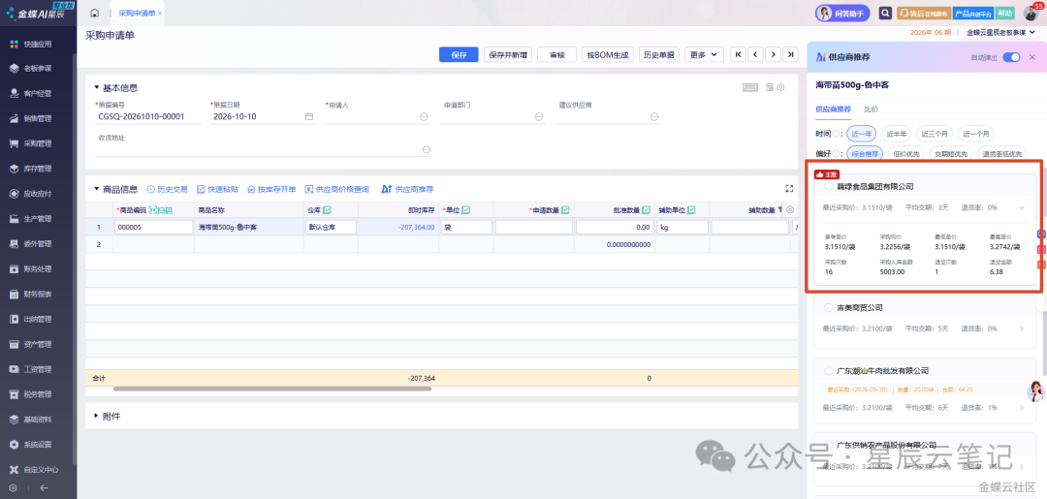
Task: Toggle checkbox in 批准数量 column header
Action: 646,210
